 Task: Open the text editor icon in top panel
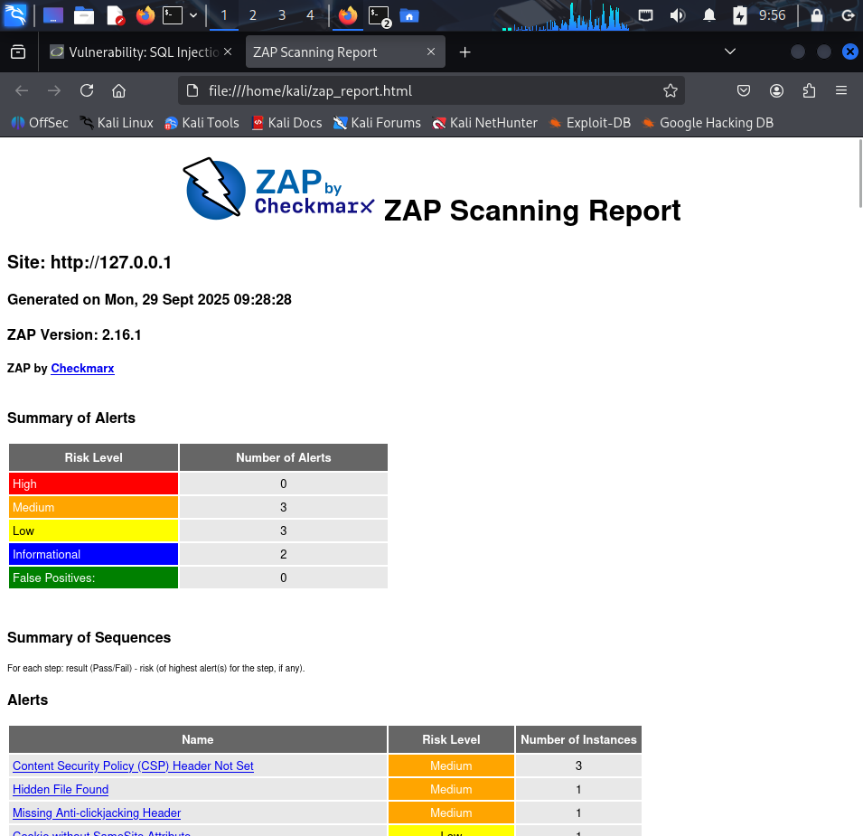[115, 15]
